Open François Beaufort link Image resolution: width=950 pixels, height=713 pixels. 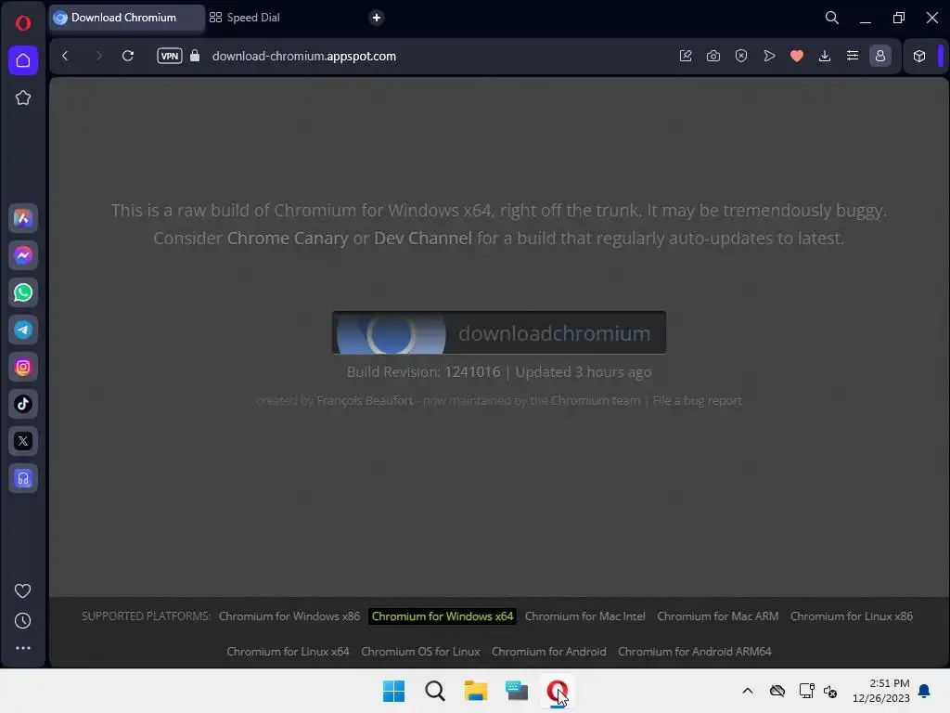pyautogui.click(x=365, y=401)
